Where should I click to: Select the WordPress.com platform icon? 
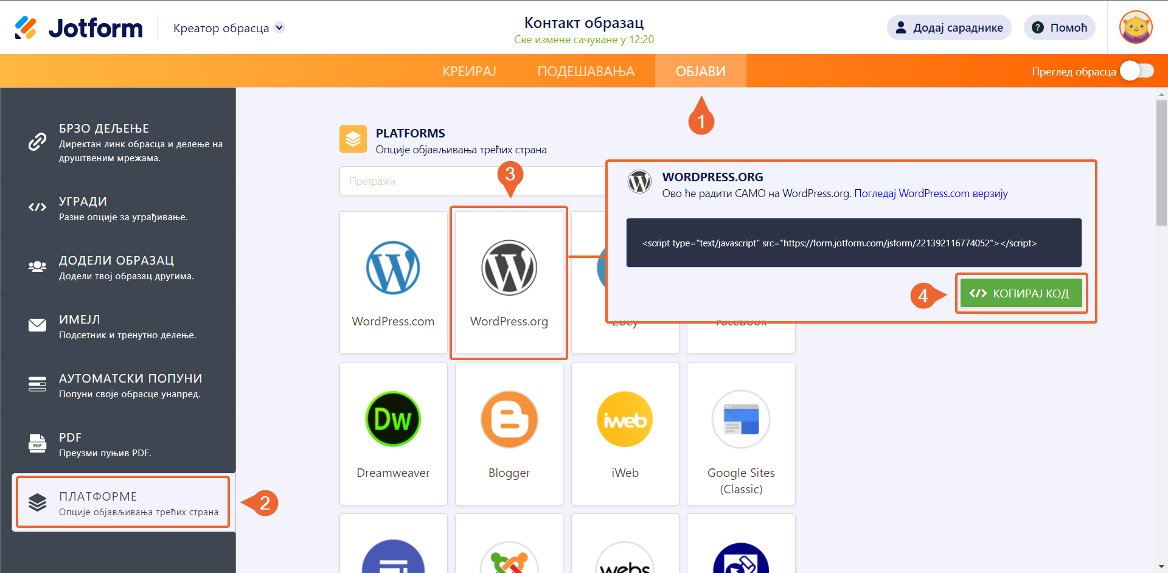point(393,268)
